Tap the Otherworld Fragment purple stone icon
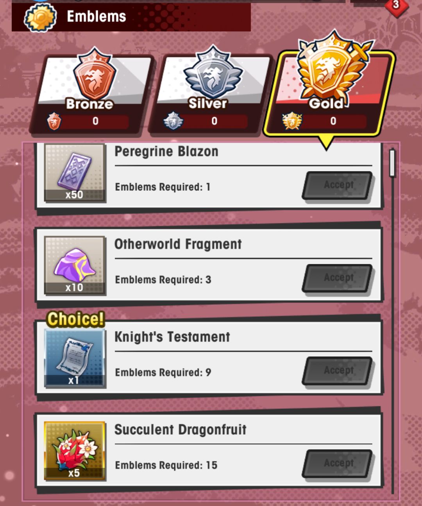The height and width of the screenshot is (506, 422). point(75,265)
